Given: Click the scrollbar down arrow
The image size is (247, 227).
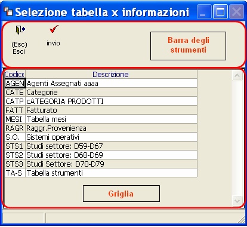Looking at the screenshot, I should coord(237,201).
